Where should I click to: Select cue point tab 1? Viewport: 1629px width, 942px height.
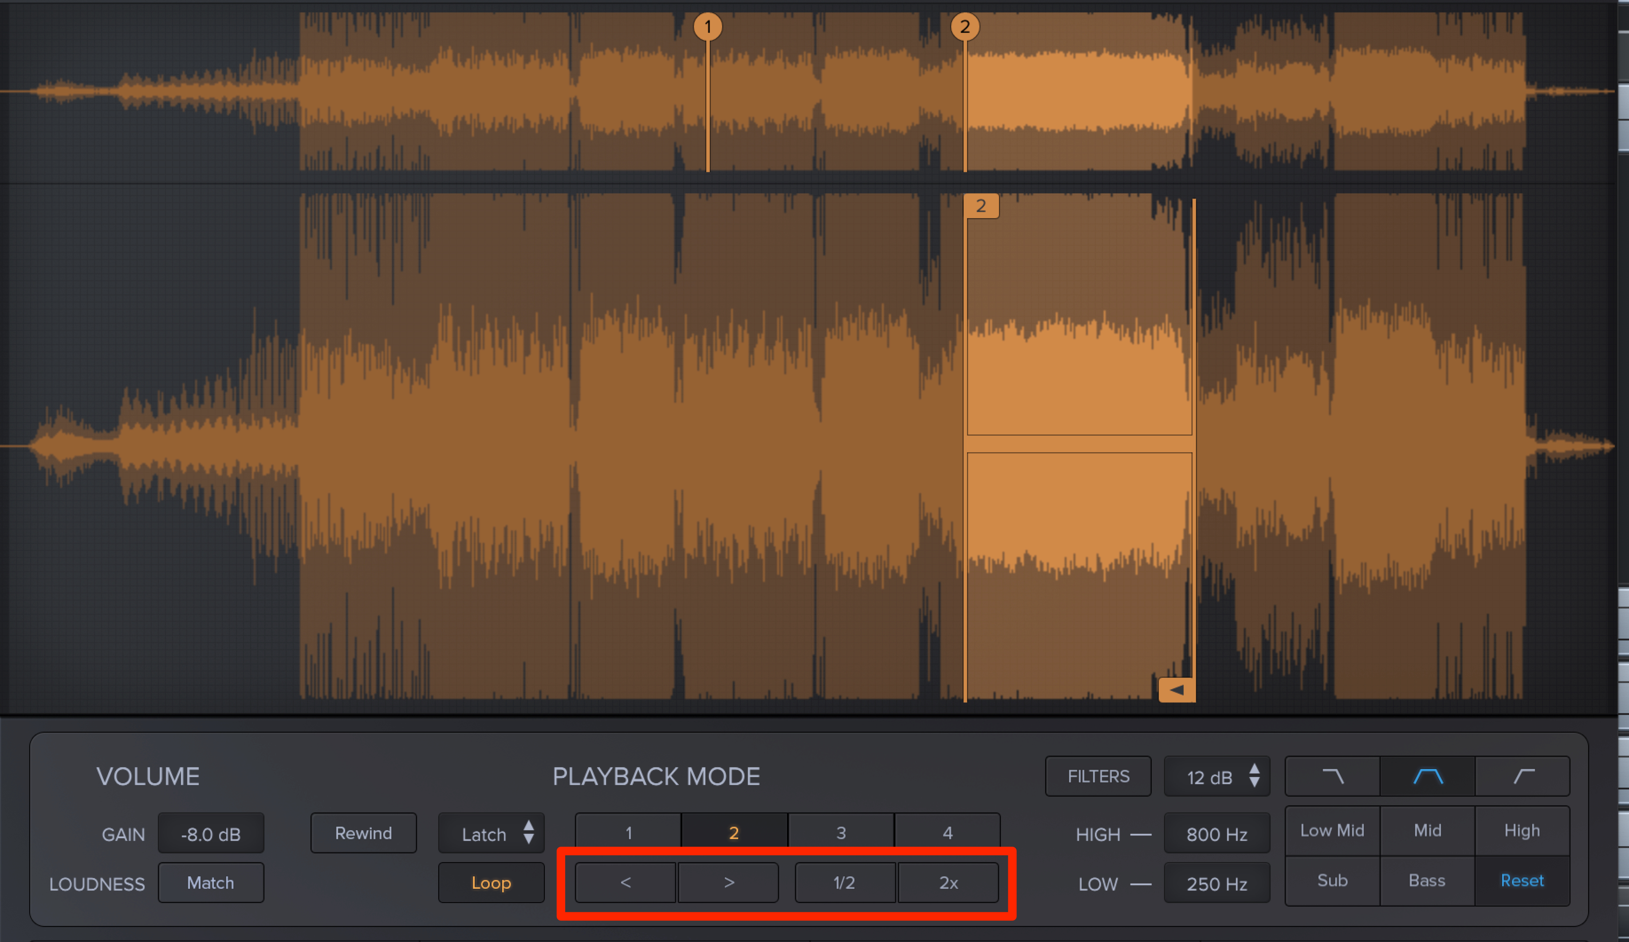(x=628, y=832)
